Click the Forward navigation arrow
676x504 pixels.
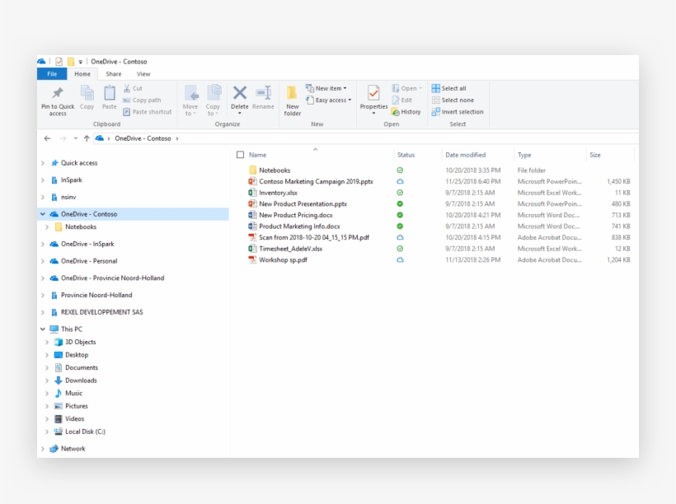point(63,138)
